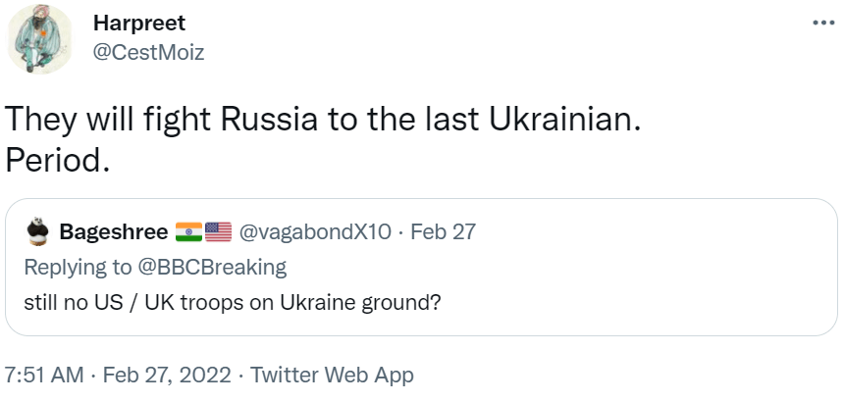This screenshot has width=845, height=402.
Task: Click Bageshree's panda avatar icon
Action: coord(37,232)
